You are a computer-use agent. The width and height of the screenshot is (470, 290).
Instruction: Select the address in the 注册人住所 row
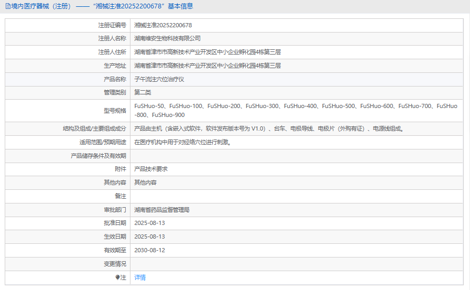[x=207, y=52]
